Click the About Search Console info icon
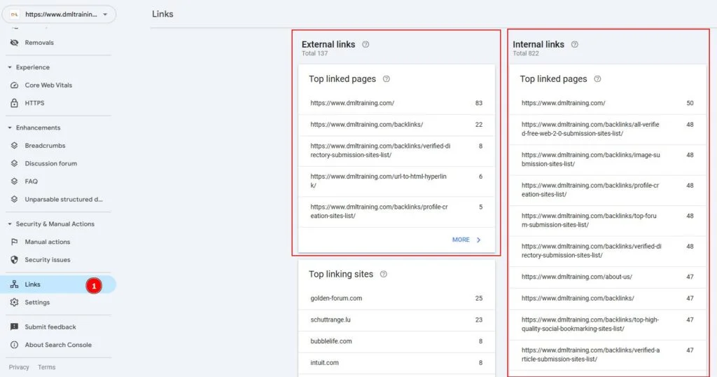 [14, 345]
